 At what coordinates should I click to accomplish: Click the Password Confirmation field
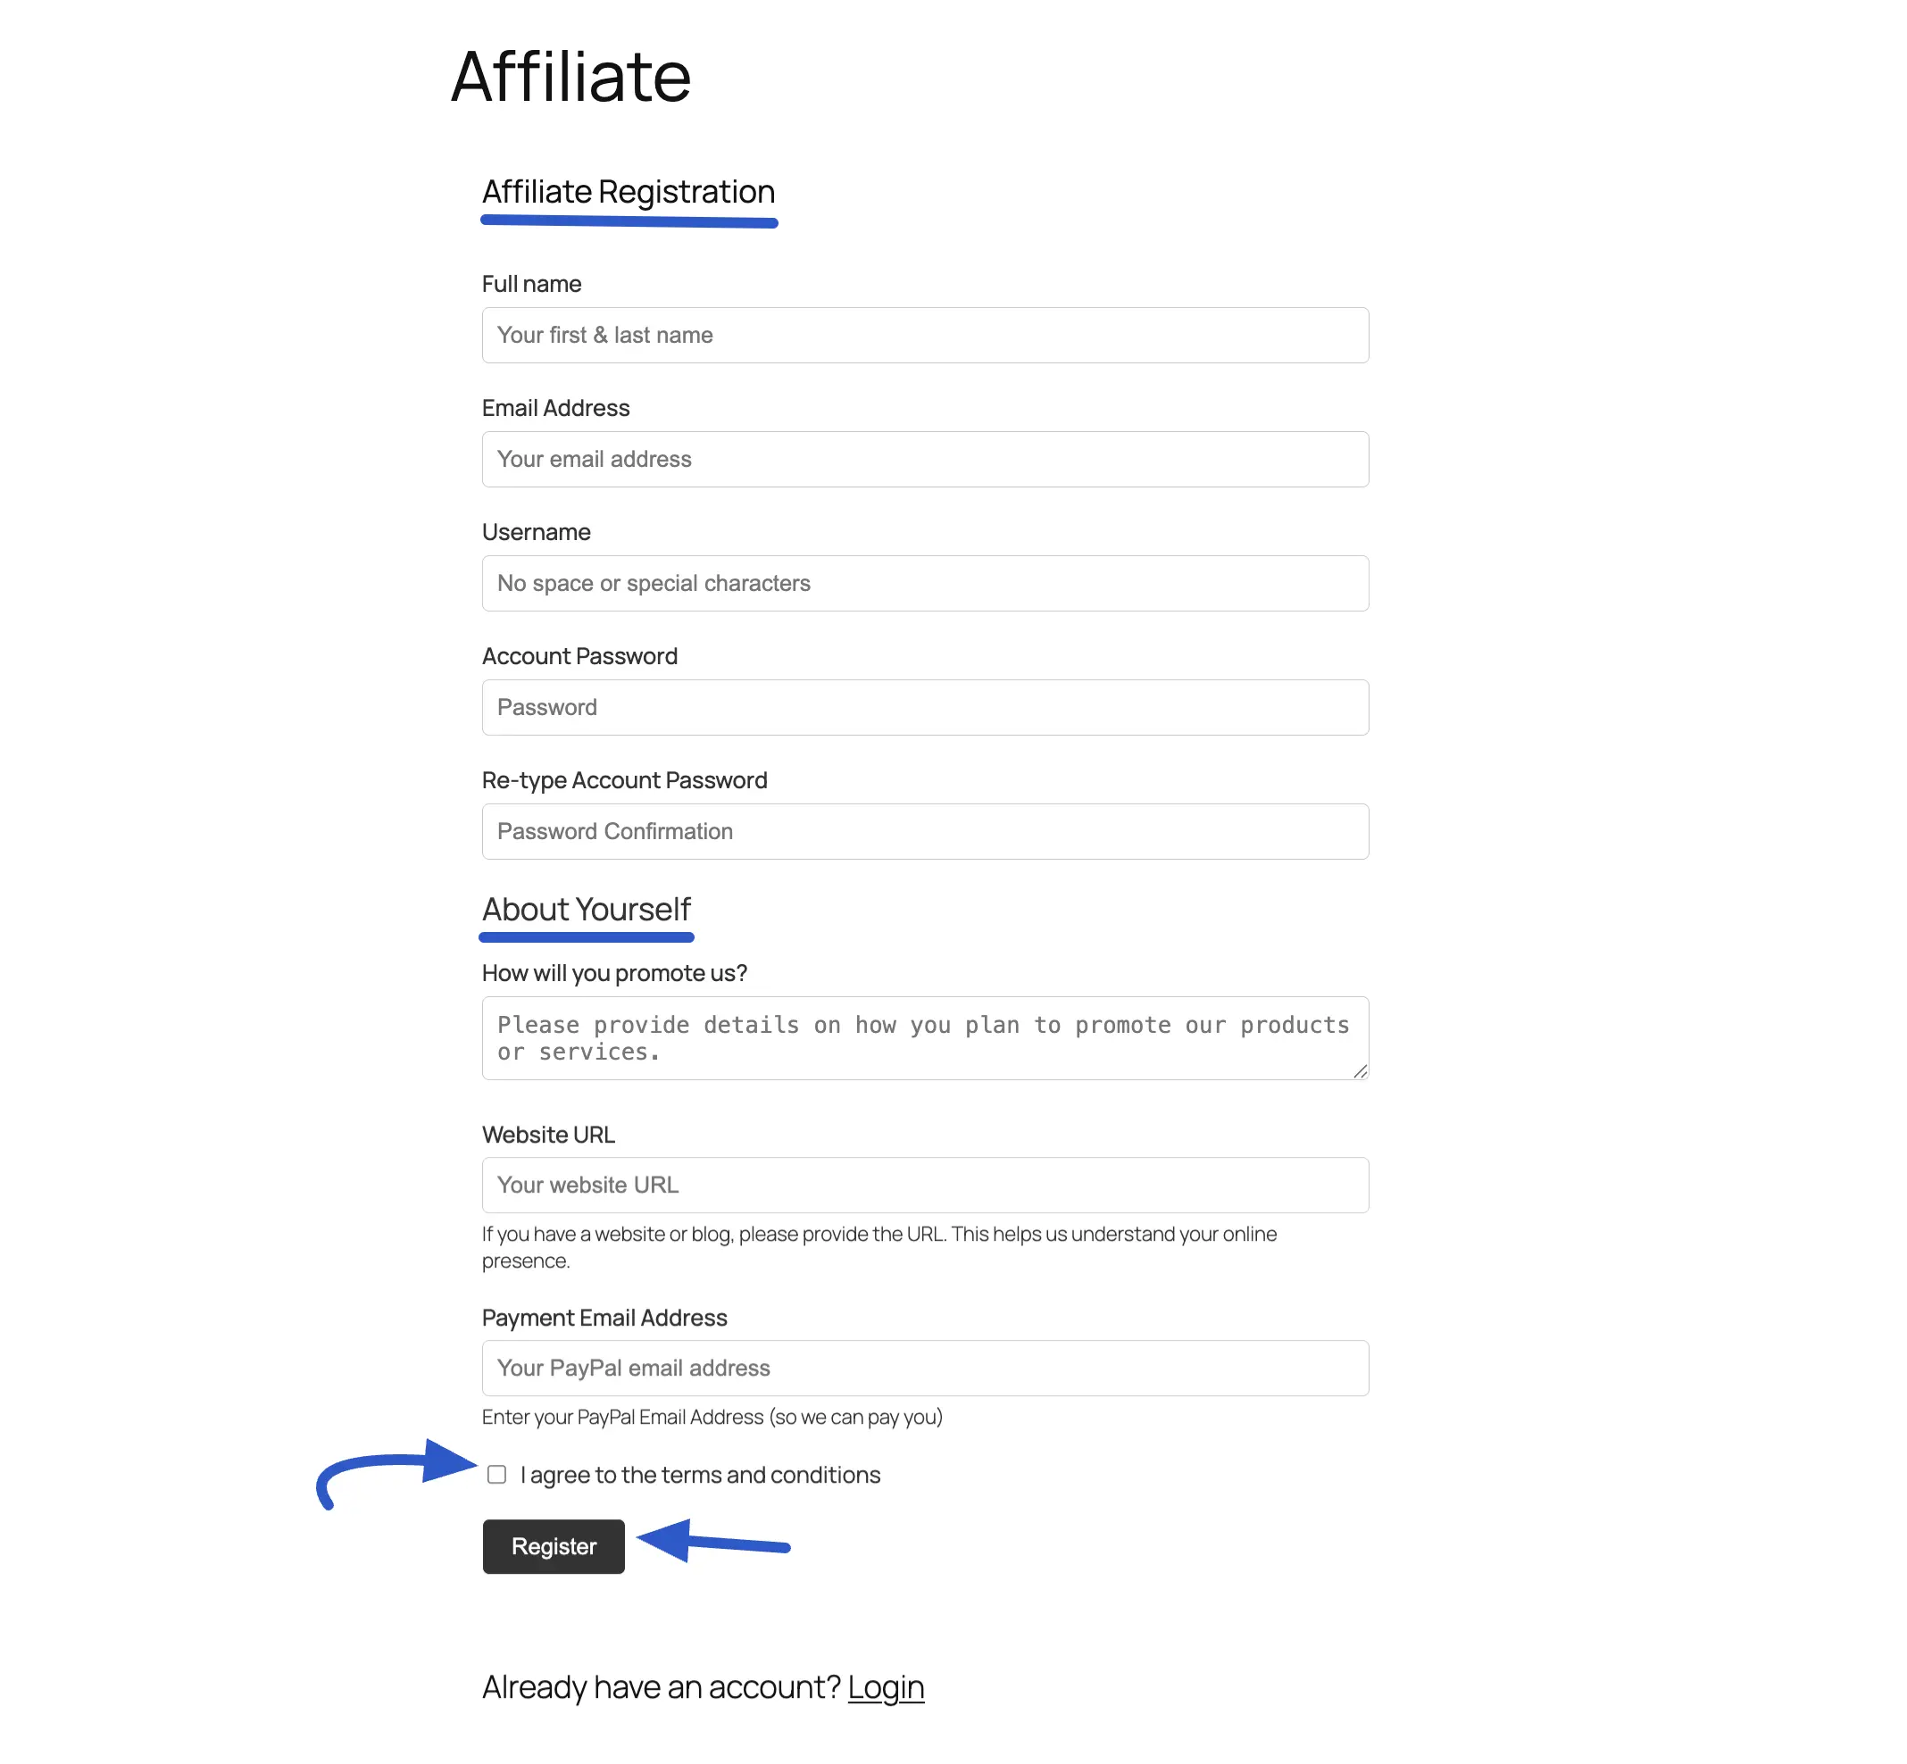pos(924,831)
